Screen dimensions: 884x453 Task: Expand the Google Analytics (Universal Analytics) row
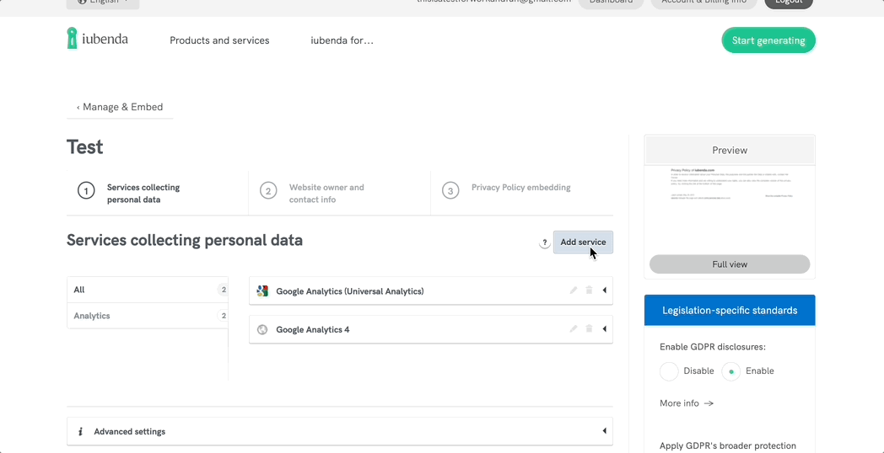(604, 290)
